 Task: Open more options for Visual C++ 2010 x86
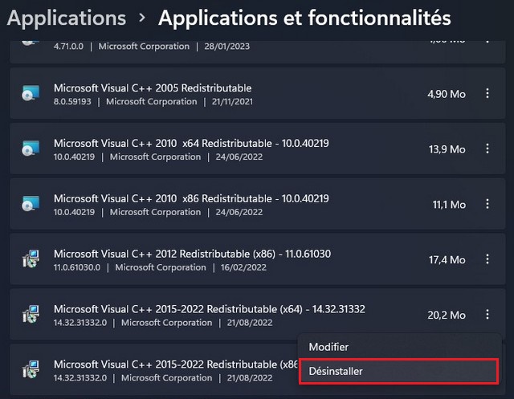487,204
